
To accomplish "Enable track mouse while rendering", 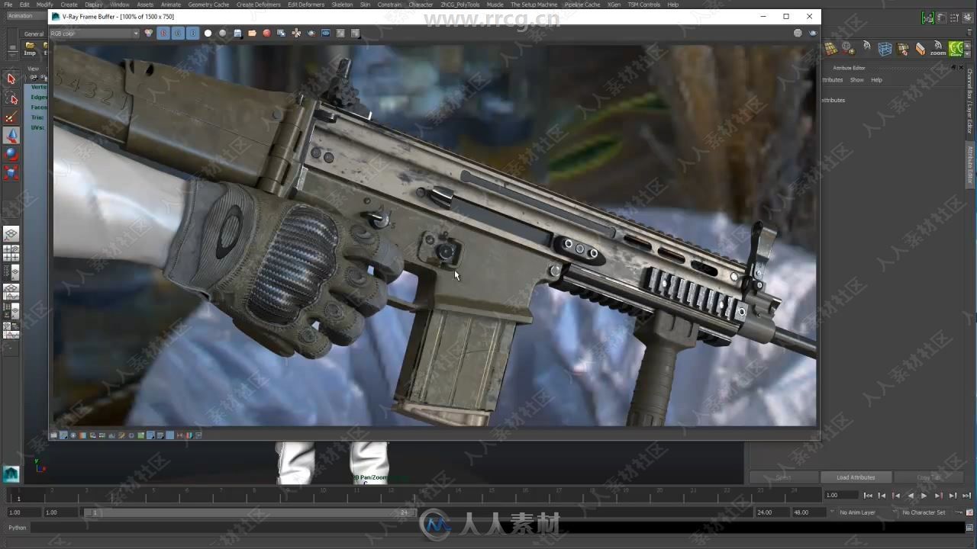I will pyautogui.click(x=296, y=34).
